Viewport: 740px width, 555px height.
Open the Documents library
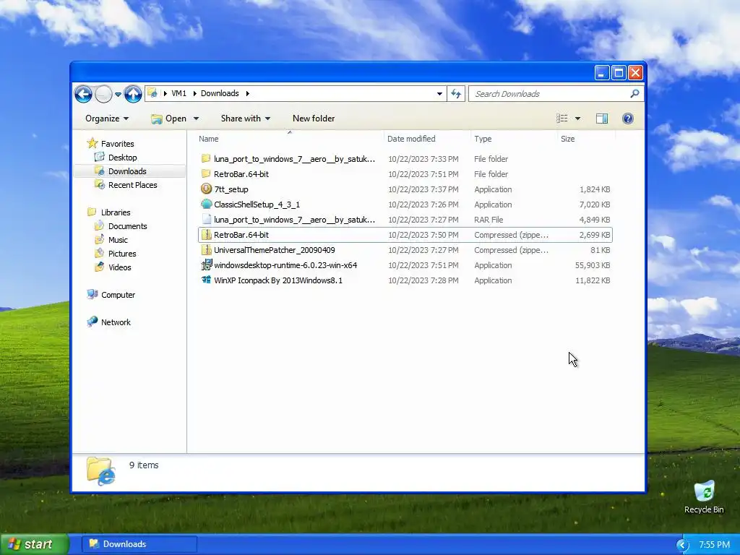pyautogui.click(x=127, y=226)
